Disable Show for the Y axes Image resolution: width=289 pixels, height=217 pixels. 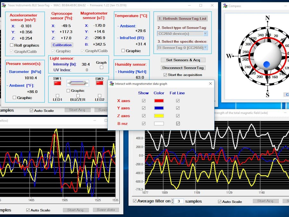tap(144, 108)
